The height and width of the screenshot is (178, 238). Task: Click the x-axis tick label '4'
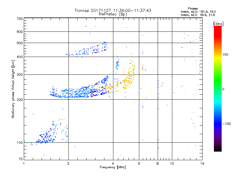113,163
